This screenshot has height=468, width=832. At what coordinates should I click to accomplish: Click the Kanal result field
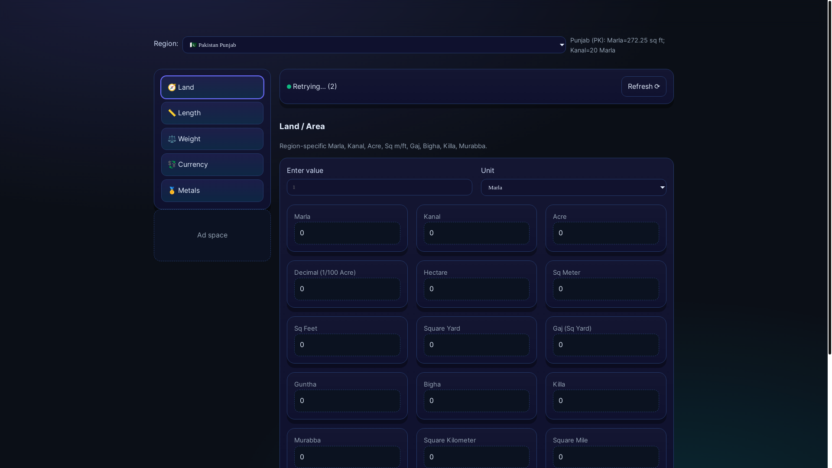click(476, 233)
